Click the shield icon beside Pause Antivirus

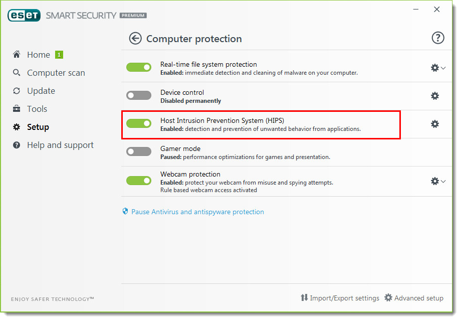125,211
